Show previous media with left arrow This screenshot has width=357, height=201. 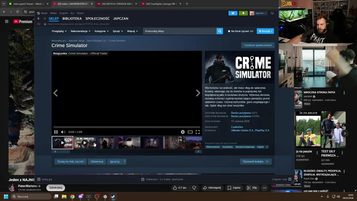tap(56, 93)
